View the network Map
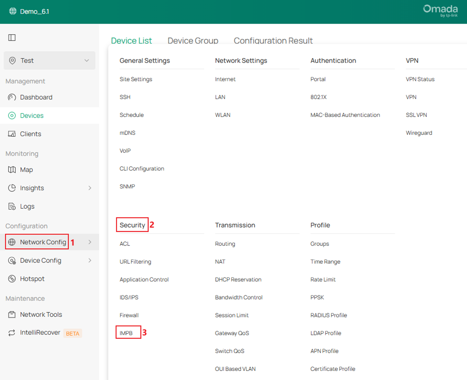This screenshot has width=467, height=380. click(27, 169)
